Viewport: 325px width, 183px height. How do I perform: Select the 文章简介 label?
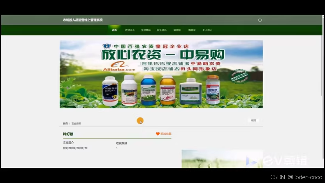pos(68,143)
